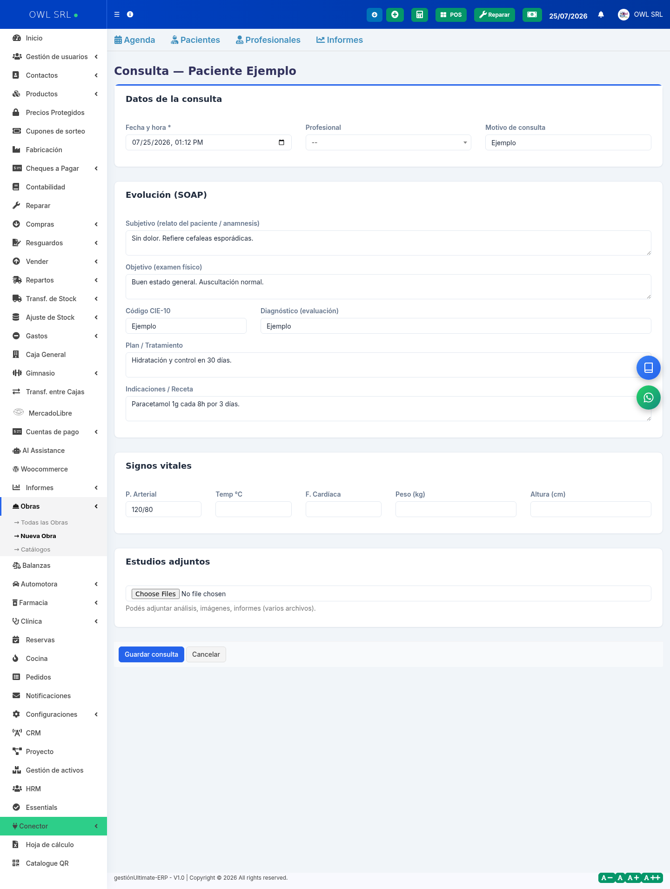
Task: Open the calculator icon in top bar
Action: [x=419, y=15]
